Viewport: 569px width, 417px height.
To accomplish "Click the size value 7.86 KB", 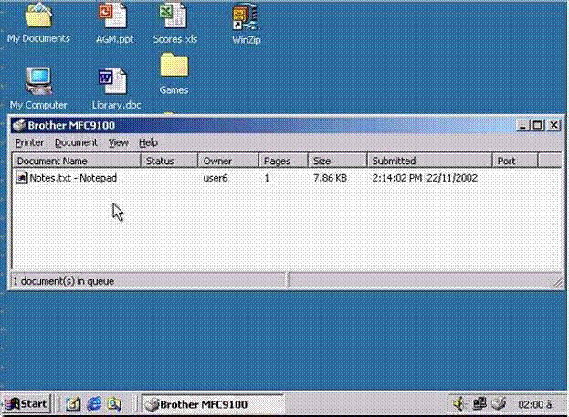I will click(330, 178).
